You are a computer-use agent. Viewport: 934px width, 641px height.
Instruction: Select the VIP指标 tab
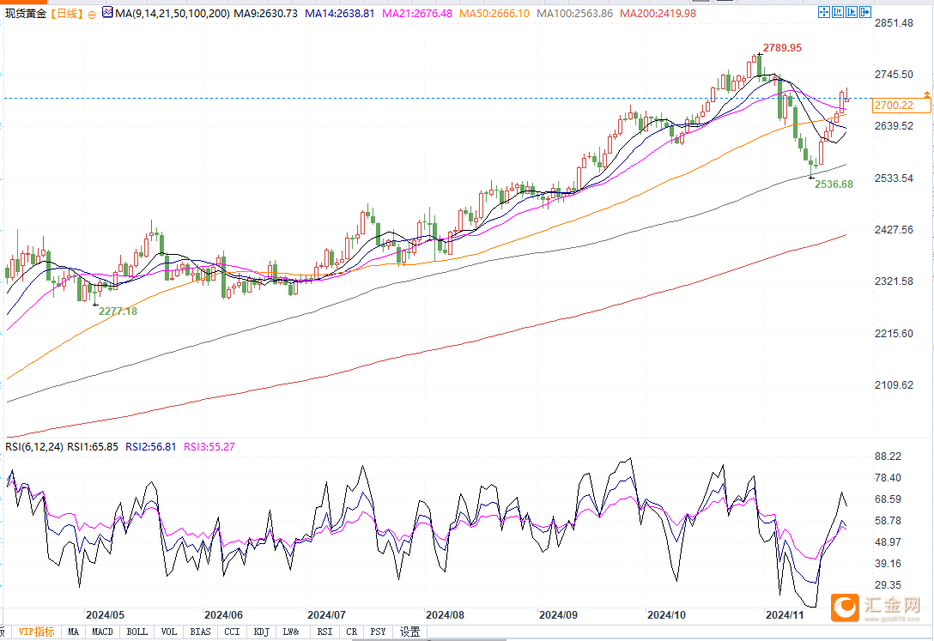[x=37, y=632]
